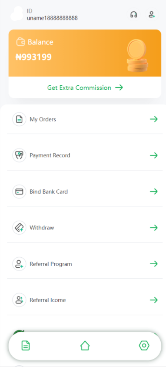
Task: Go to Home tab in bottom bar
Action: tap(85, 346)
